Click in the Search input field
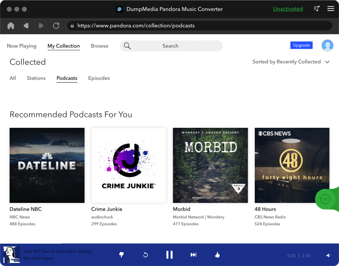339x266 pixels. click(x=171, y=46)
